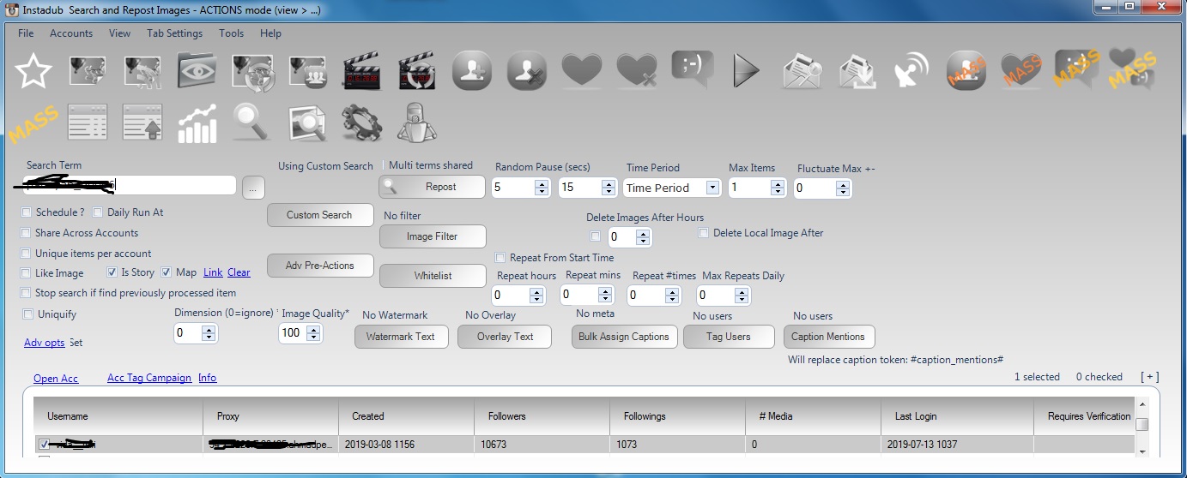
Task: Adjust the Image Quality spinner arrows
Action: [x=314, y=333]
